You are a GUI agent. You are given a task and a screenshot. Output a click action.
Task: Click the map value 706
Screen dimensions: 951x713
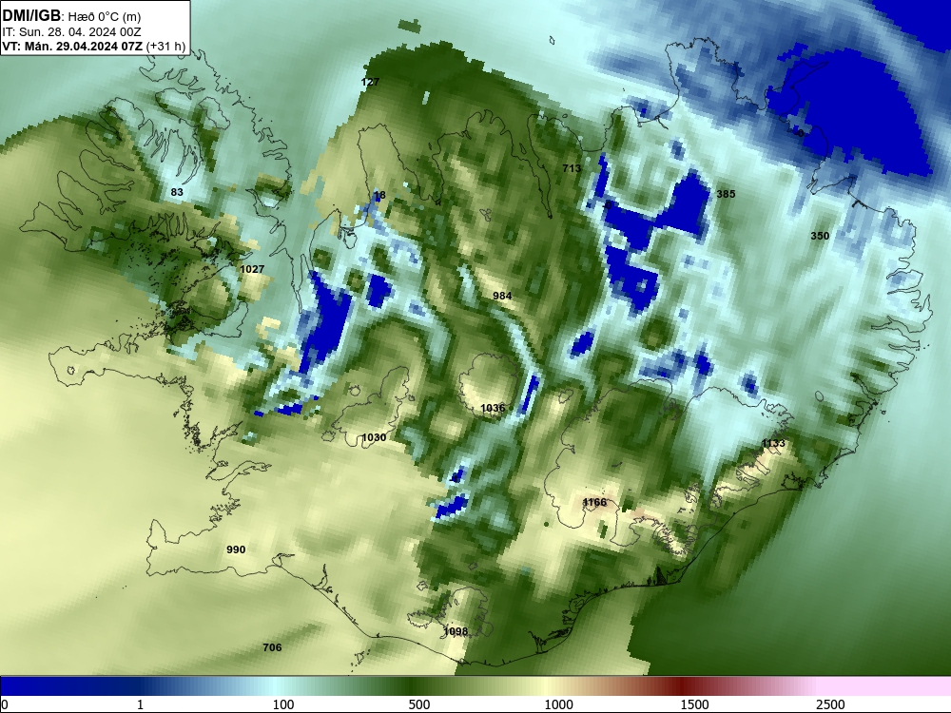click(x=272, y=647)
